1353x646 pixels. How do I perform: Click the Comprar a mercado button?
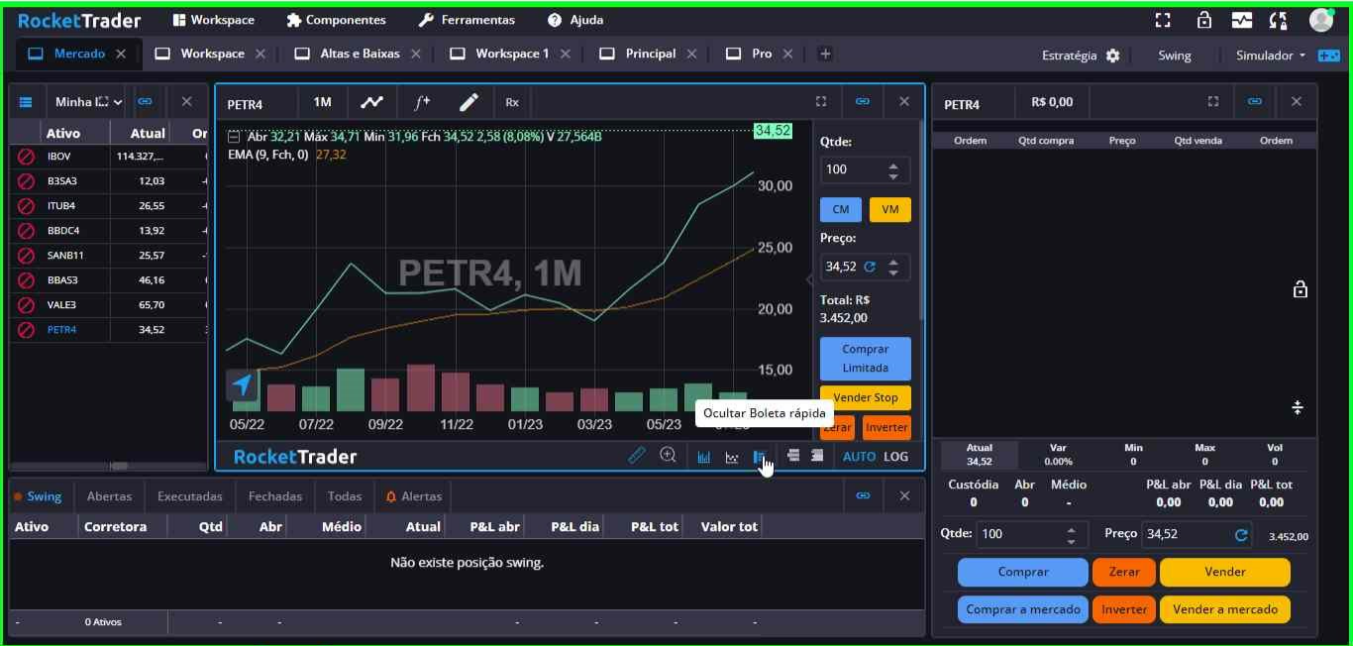pos(1023,609)
